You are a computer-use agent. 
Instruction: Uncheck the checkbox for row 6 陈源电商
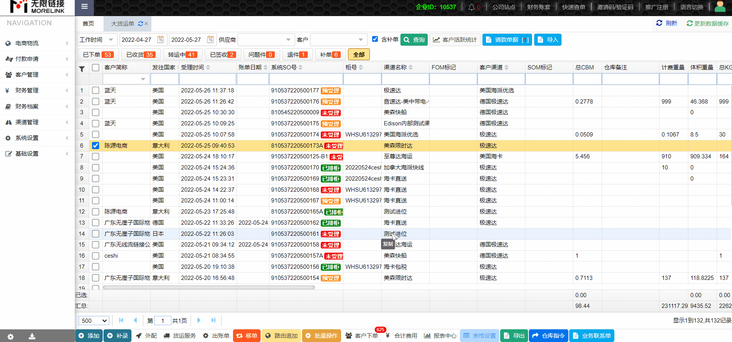point(95,146)
